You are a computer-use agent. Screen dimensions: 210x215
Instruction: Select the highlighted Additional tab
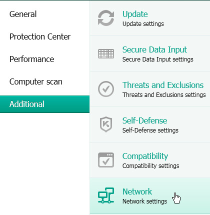coord(44,104)
